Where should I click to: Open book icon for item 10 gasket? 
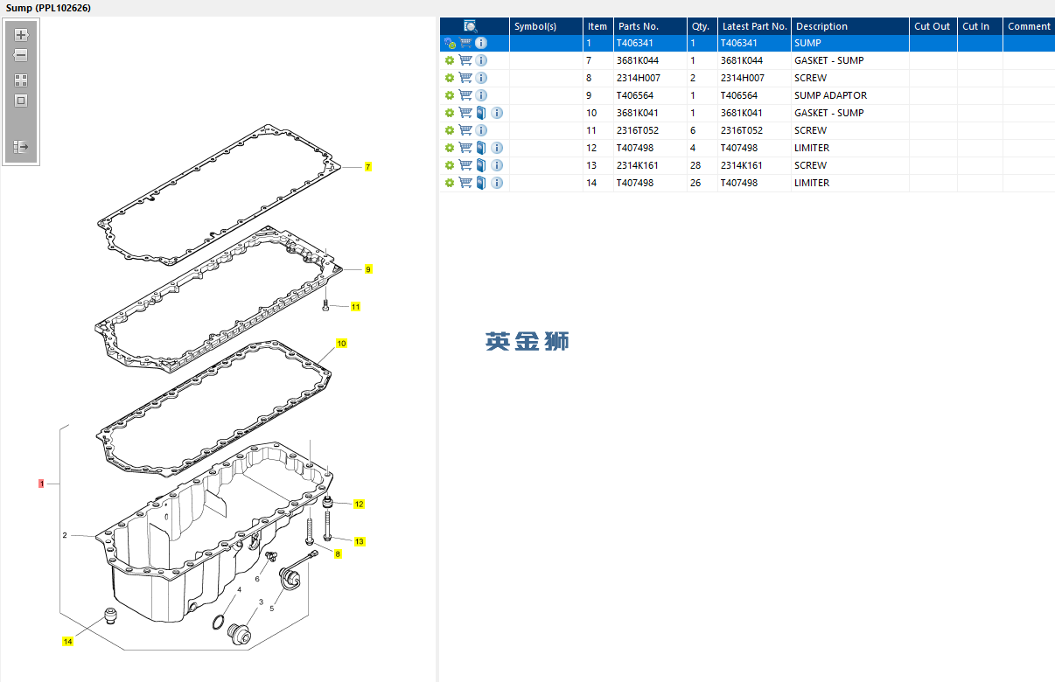tap(481, 113)
